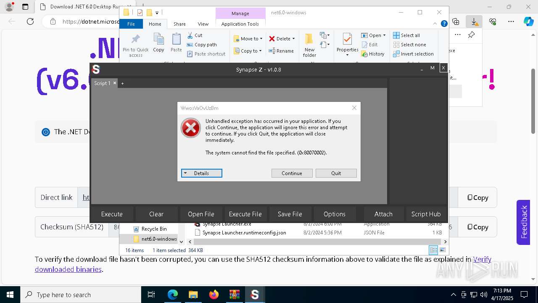Add a new script tab with plus
The image size is (538, 303).
coord(123,83)
